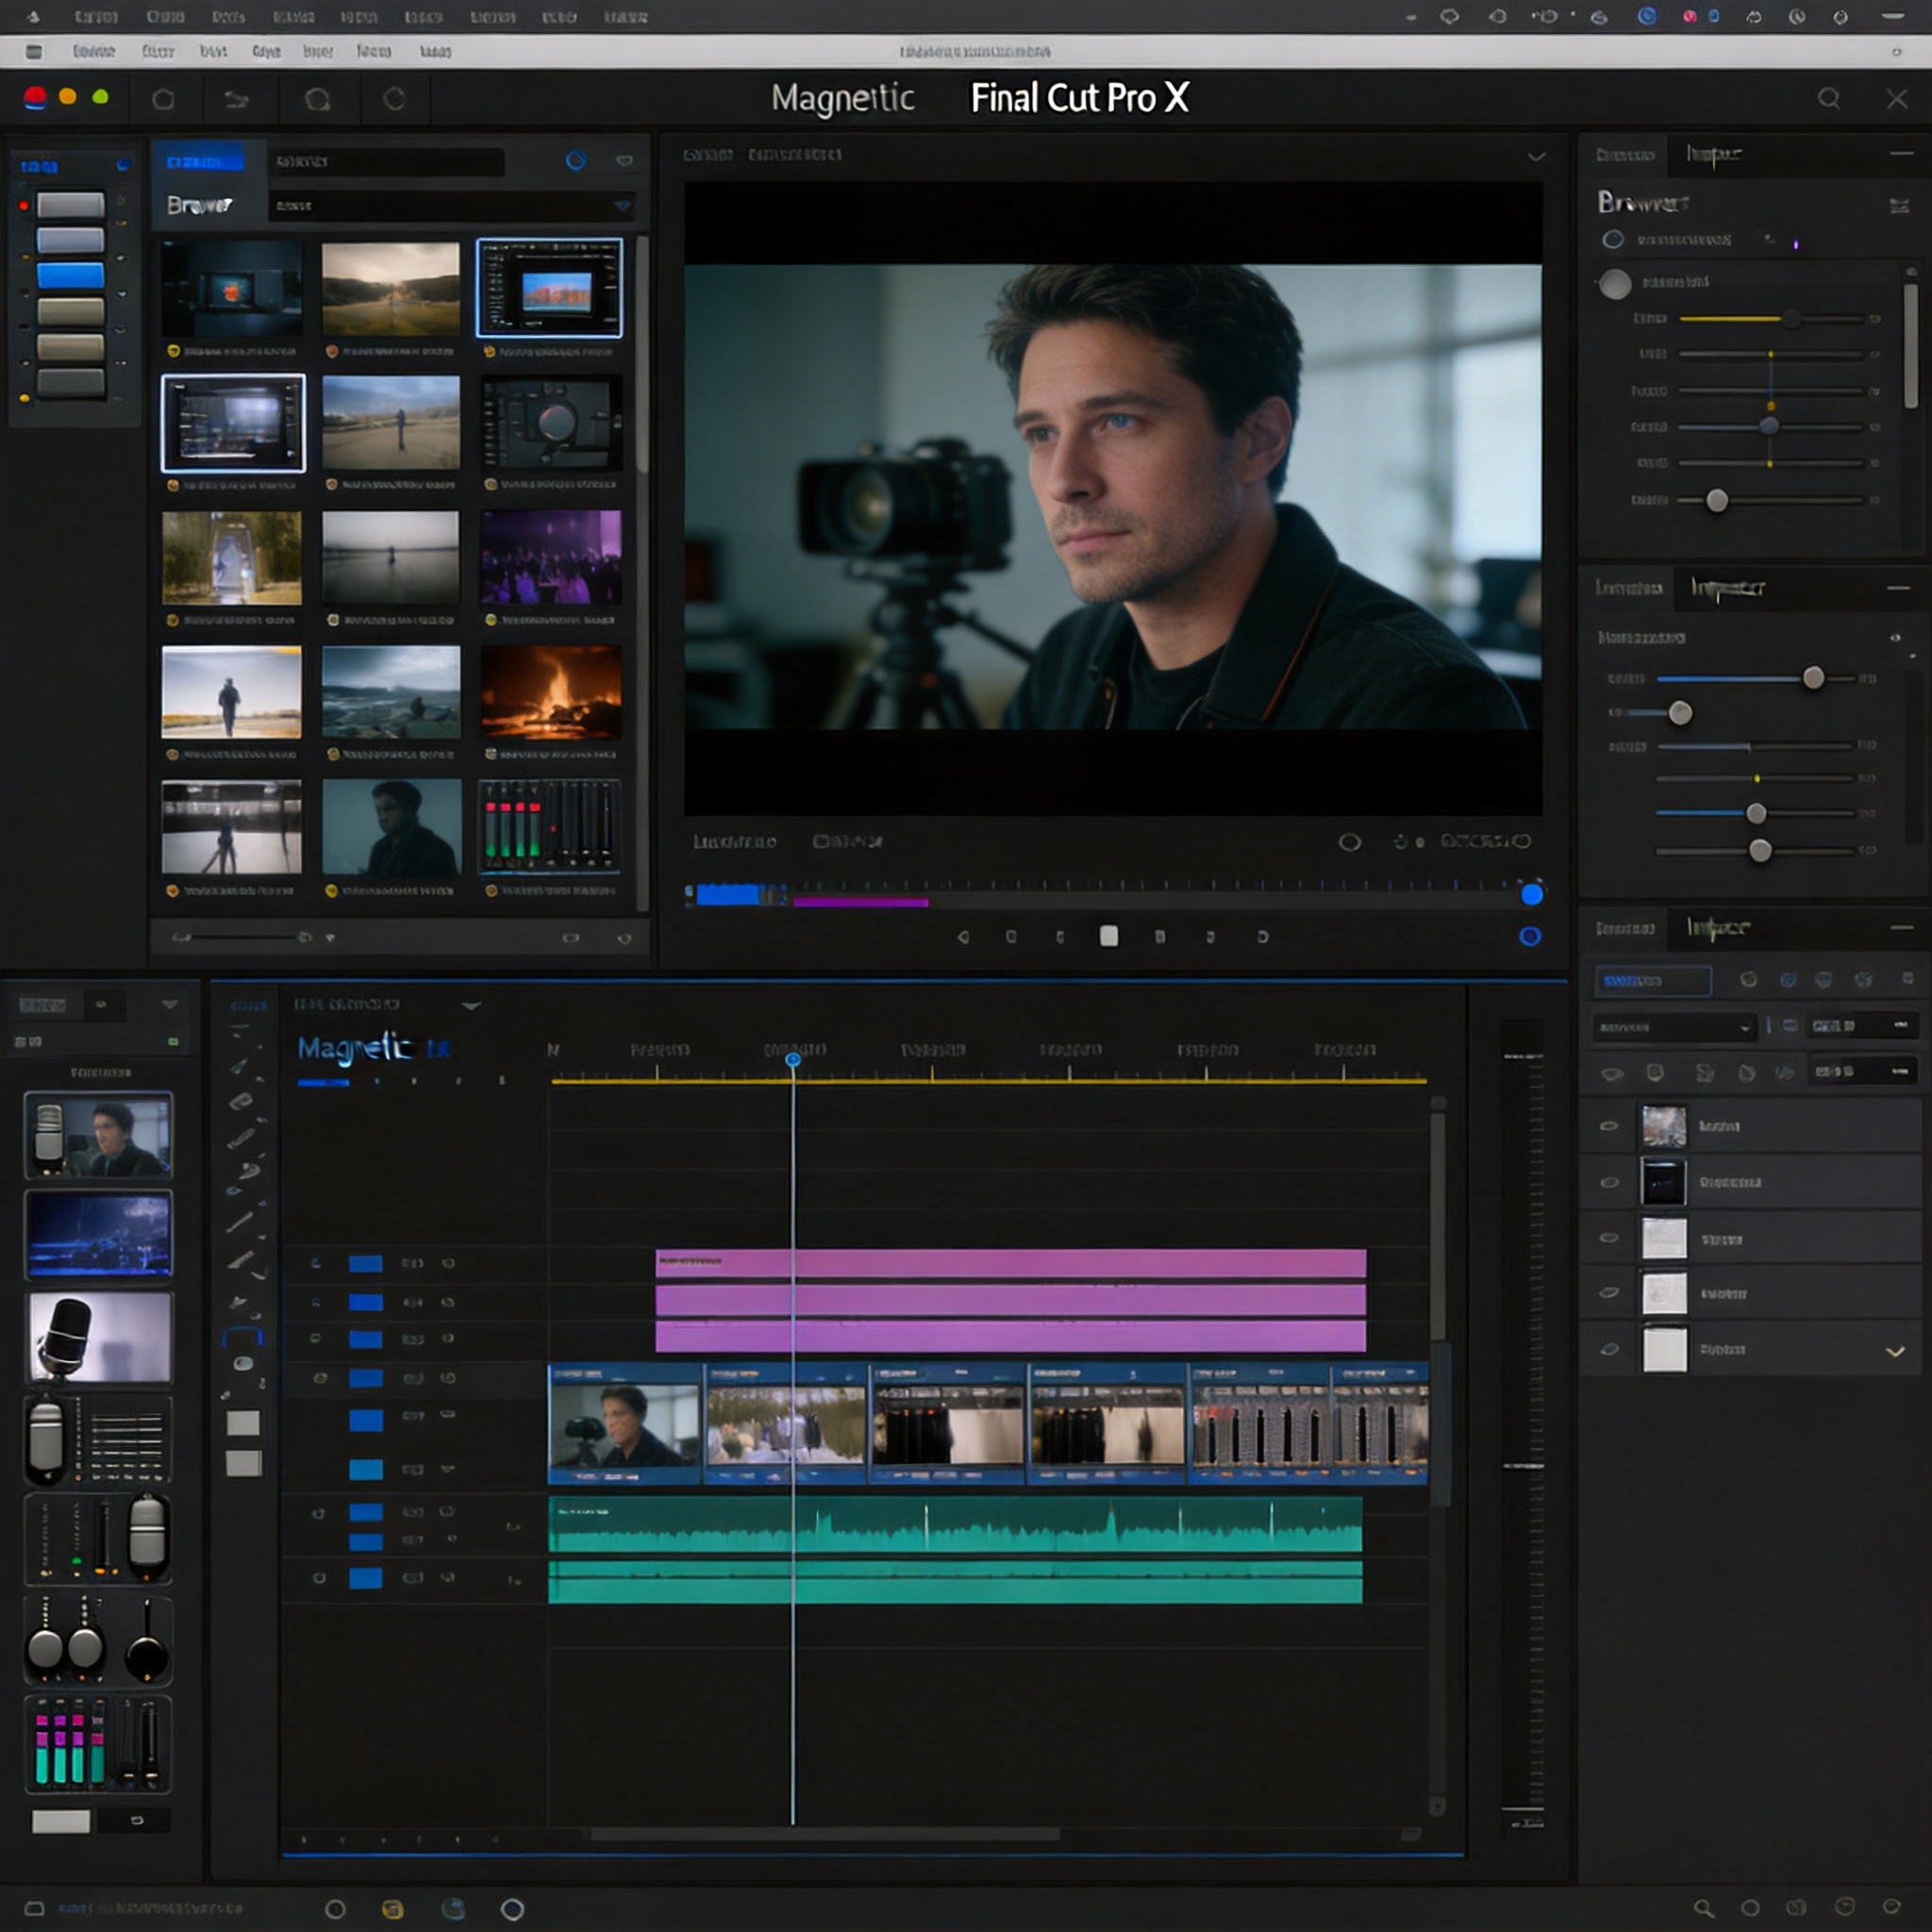Viewport: 1932px width, 1932px height.
Task: Open the chevron dropdown at the viewer's top-right corner
Action: click(x=1536, y=157)
